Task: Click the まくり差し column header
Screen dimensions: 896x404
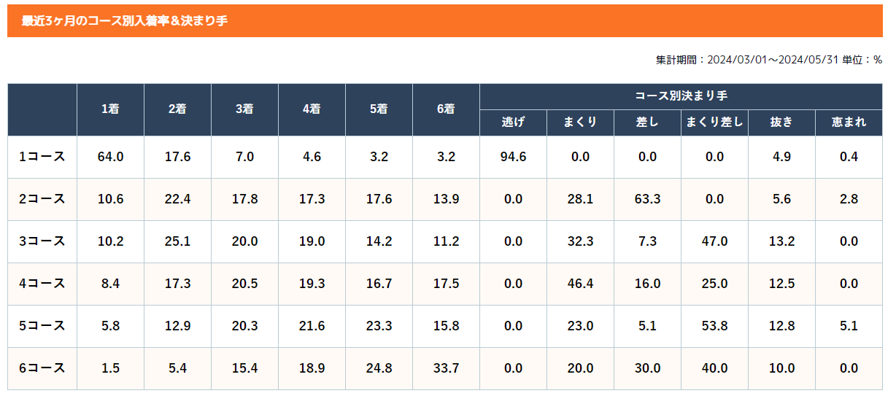Action: click(714, 123)
